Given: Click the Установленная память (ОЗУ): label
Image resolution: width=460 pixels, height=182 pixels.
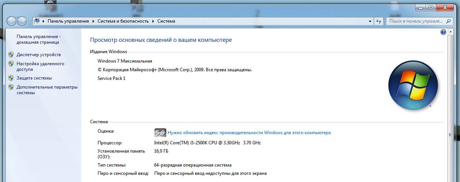Looking at the screenshot, I should tap(121, 154).
